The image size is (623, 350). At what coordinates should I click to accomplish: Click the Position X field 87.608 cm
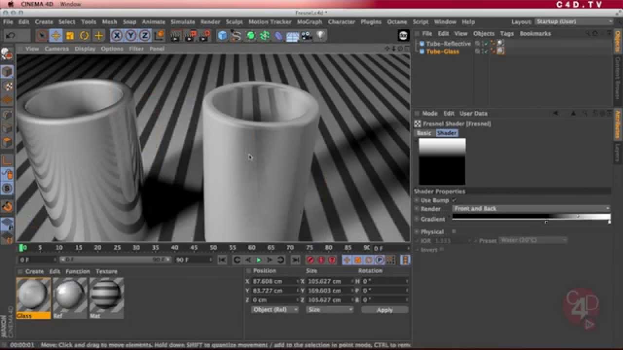click(x=274, y=281)
